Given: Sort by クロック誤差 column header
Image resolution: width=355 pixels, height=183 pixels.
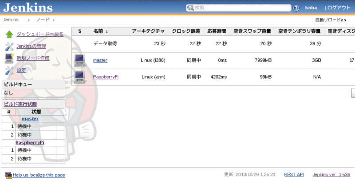Looking at the screenshot, I should [x=186, y=31].
